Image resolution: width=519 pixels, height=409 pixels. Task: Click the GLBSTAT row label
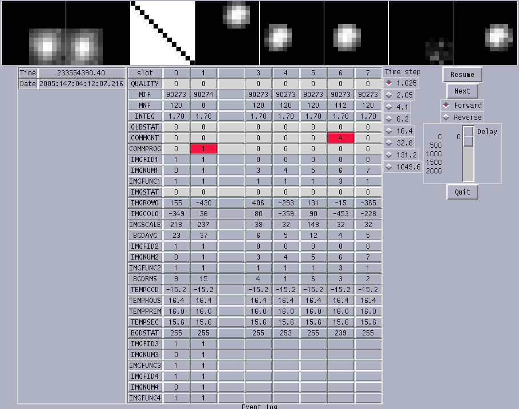point(145,127)
